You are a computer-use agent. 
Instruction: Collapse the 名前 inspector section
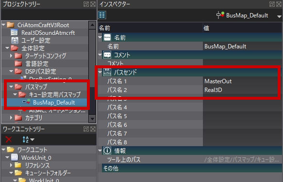tap(100, 37)
